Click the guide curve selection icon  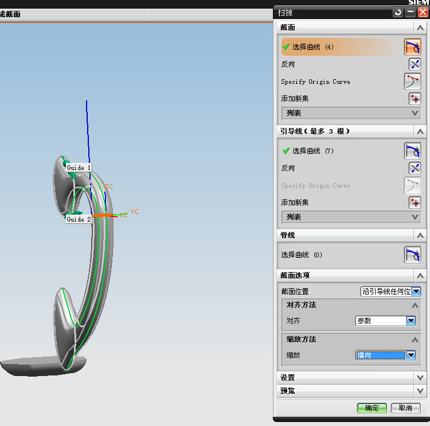(412, 151)
